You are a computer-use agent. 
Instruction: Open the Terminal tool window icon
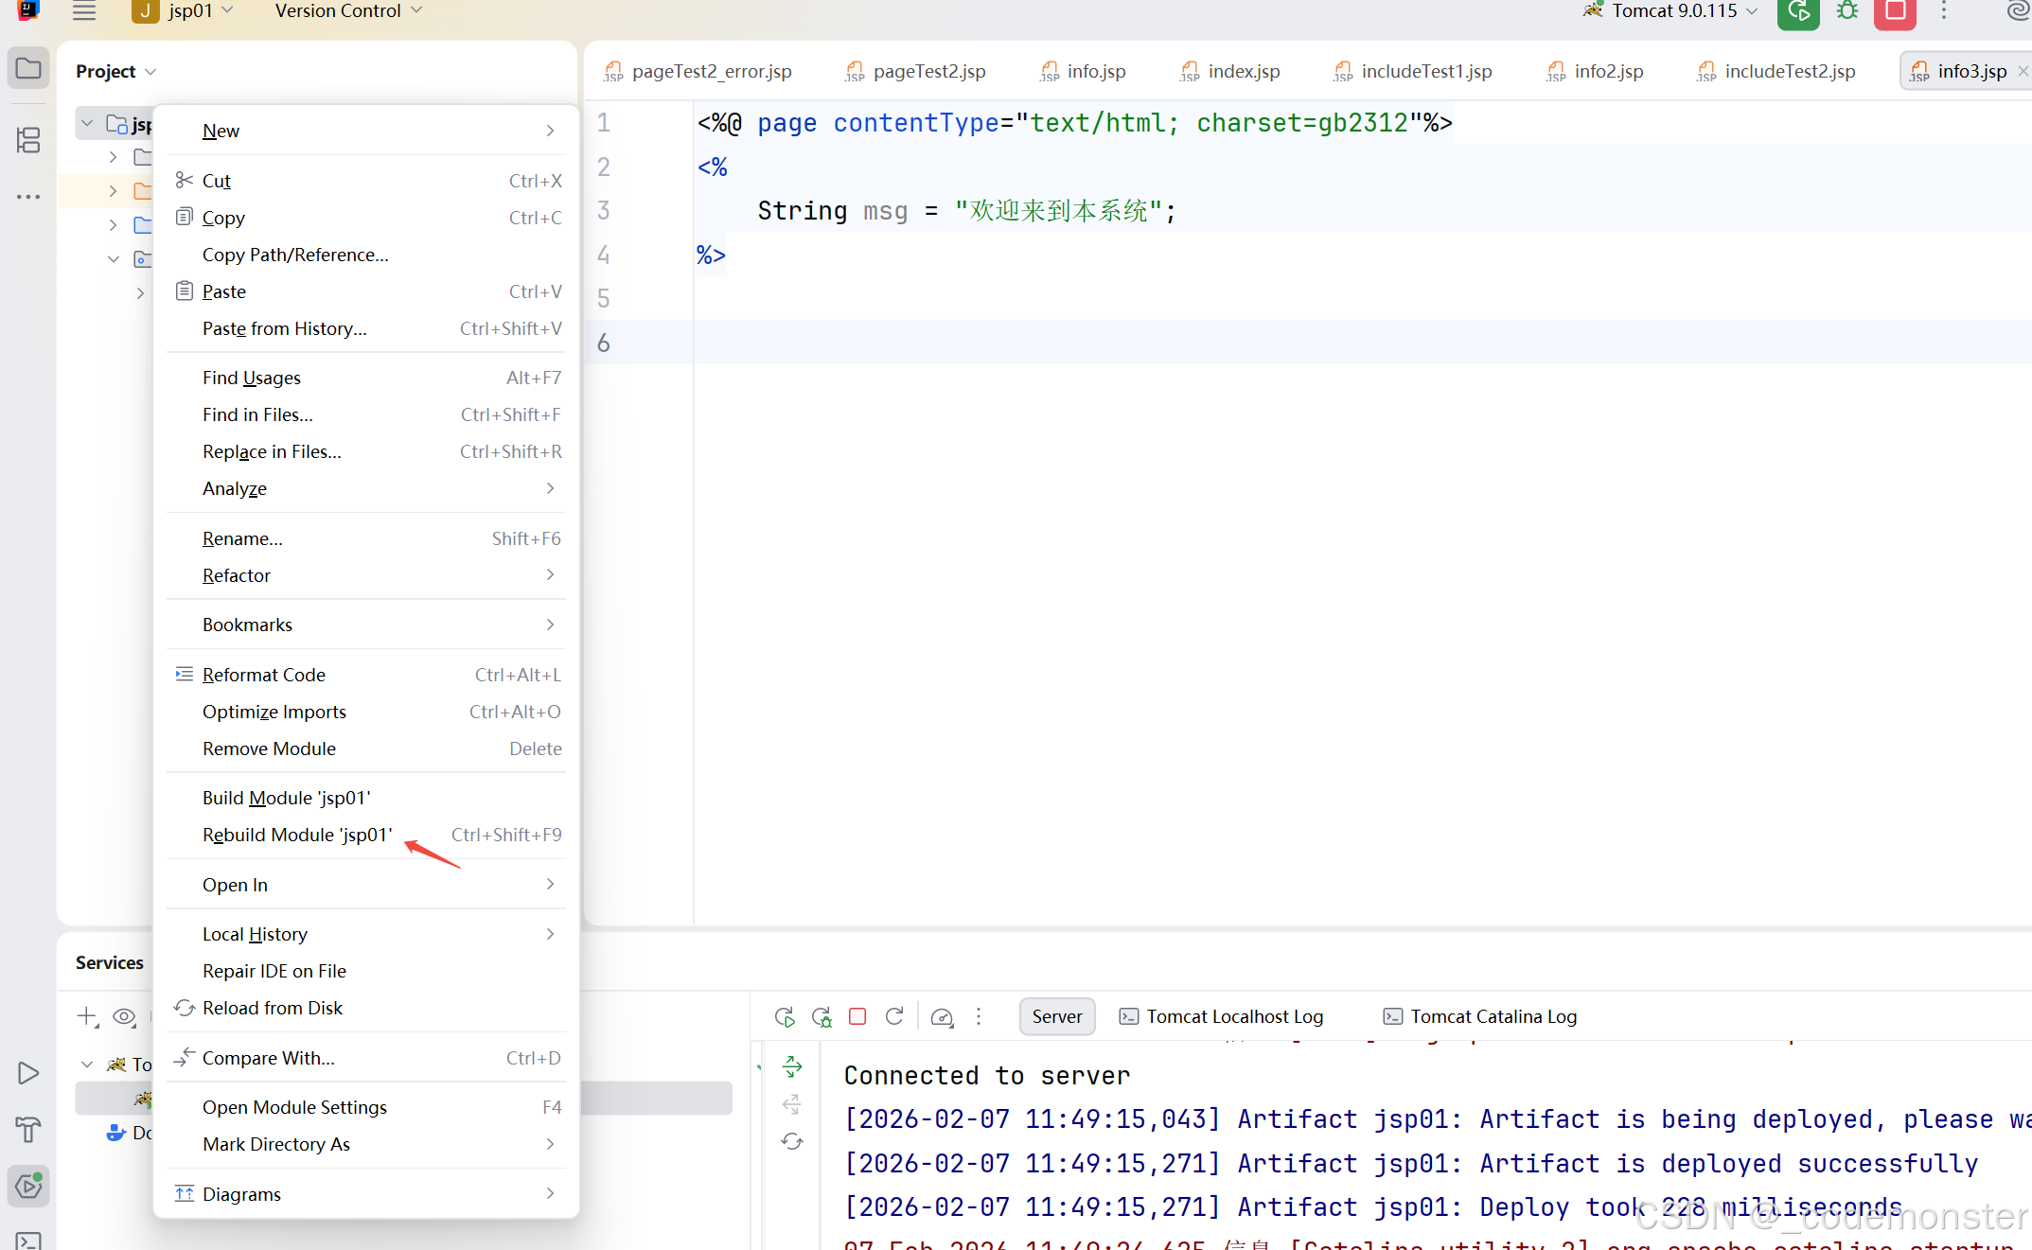[28, 1240]
